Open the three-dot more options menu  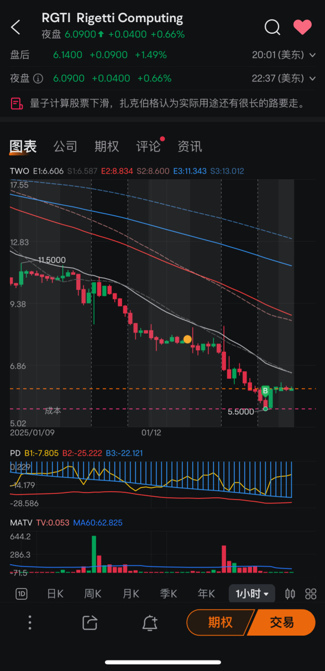pyautogui.click(x=30, y=622)
